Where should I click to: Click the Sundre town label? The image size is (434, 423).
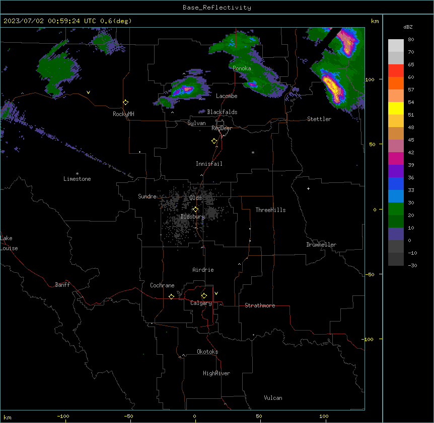click(147, 196)
